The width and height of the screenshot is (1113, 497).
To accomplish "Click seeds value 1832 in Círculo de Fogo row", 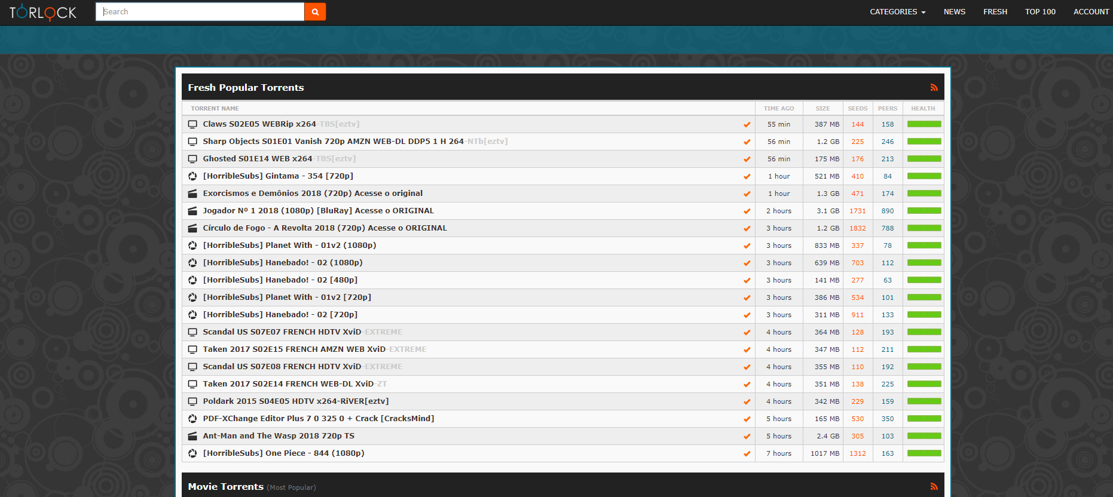I will tap(857, 228).
